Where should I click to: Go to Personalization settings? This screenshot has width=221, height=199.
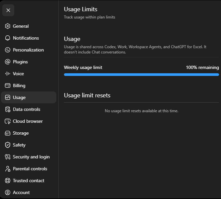[28, 50]
